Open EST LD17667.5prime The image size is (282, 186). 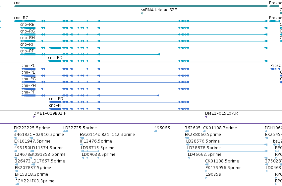[48, 161]
